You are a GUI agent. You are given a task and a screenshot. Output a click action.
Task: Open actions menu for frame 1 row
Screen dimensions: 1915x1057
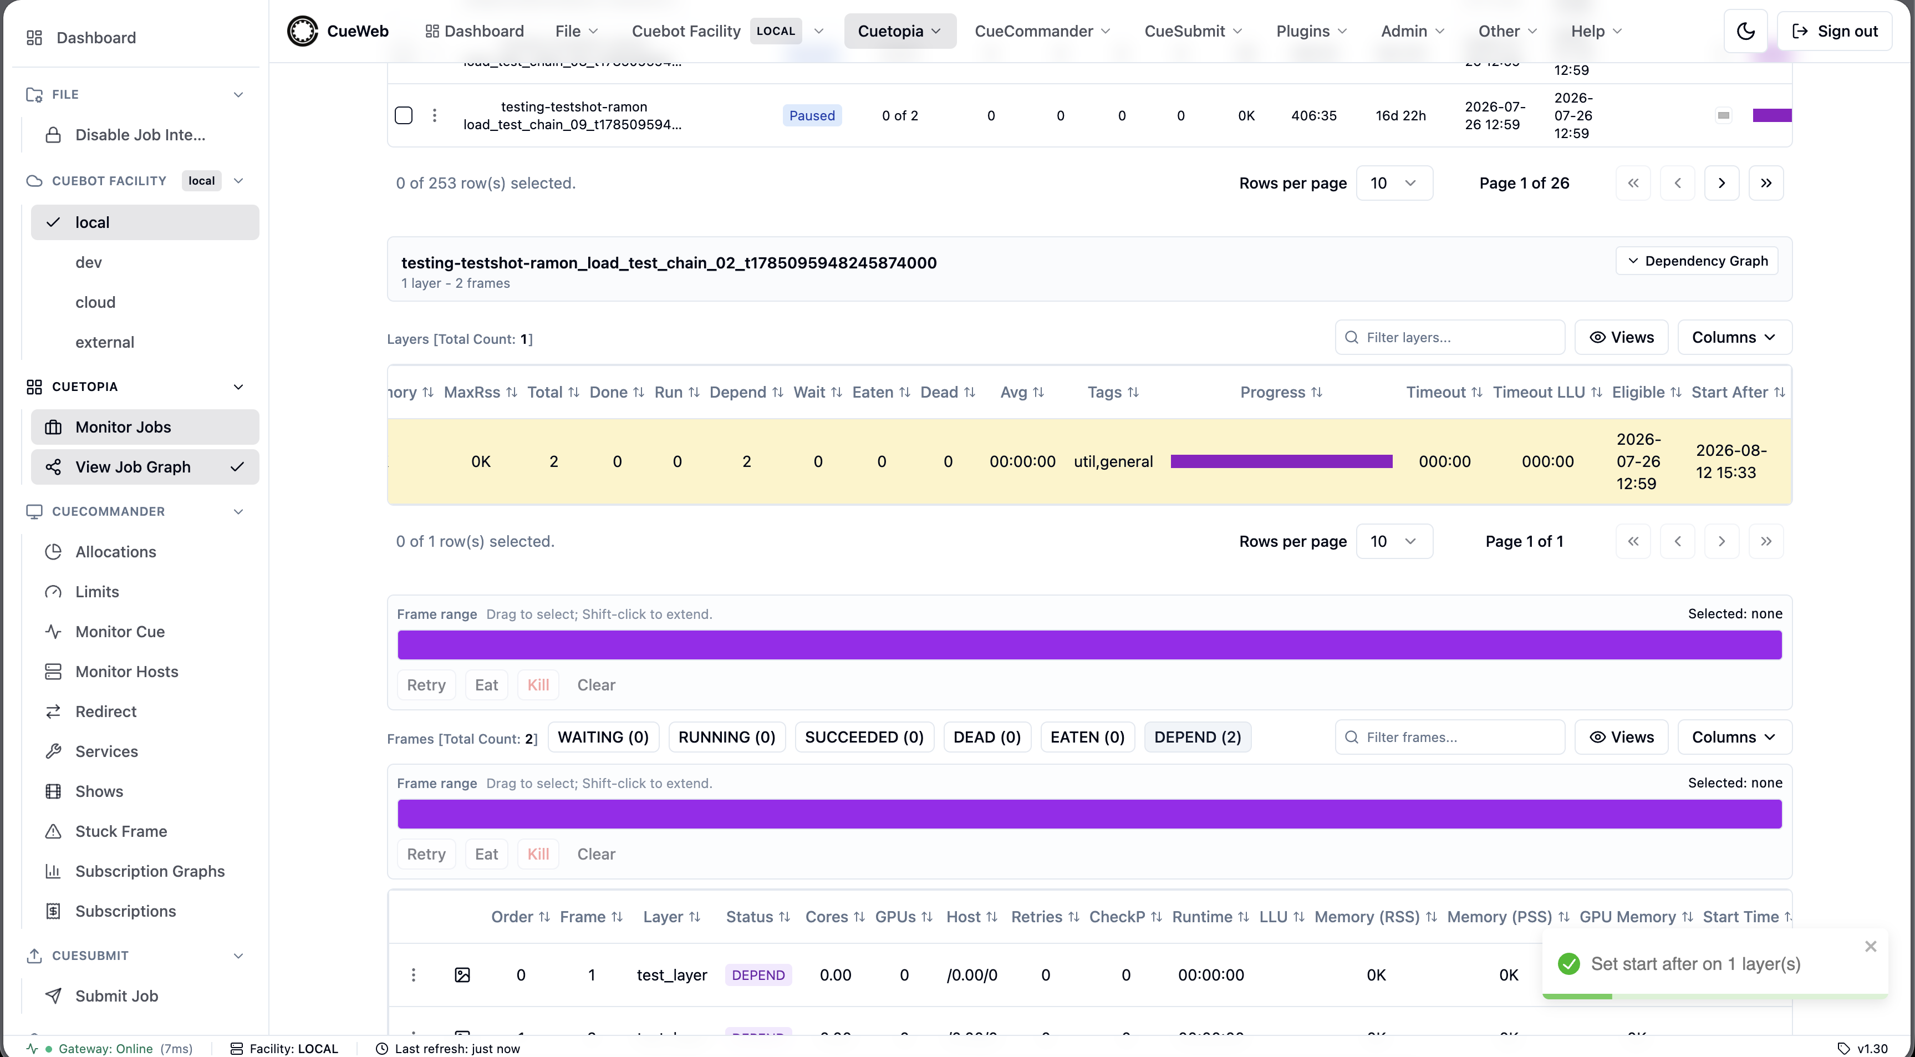414,974
